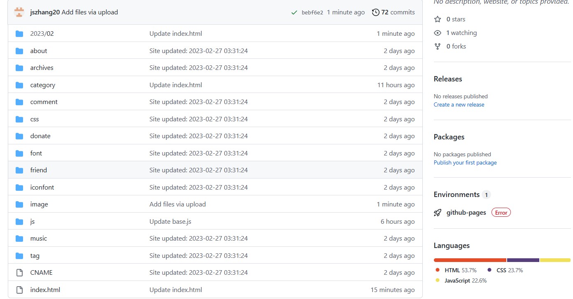Click the rocket icon beside github-pages

point(438,213)
